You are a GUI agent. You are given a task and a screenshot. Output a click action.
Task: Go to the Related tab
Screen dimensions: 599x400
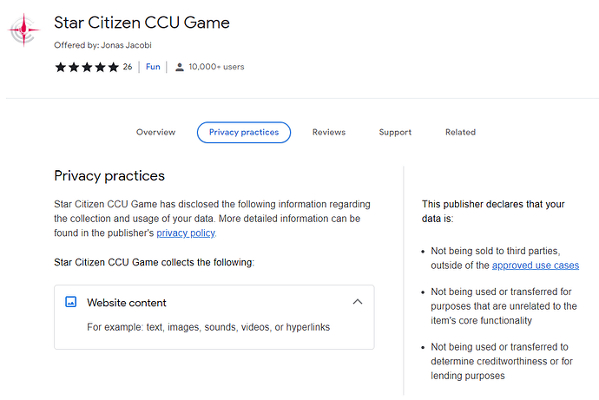[460, 132]
